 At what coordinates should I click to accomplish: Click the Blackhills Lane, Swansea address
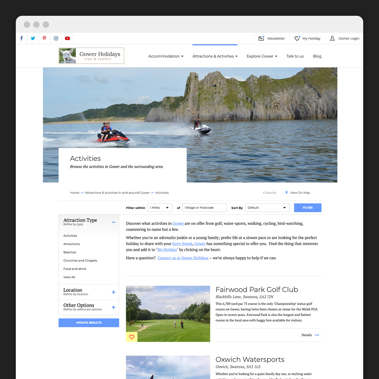click(244, 297)
